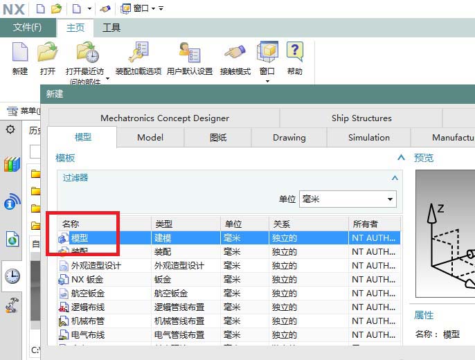475x360 pixels.
Task: Open History clock icon in sidebar
Action: [x=12, y=276]
